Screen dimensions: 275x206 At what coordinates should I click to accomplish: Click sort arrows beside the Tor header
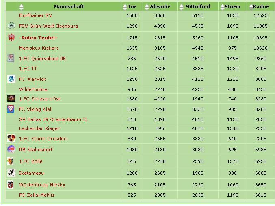[x=124, y=7]
